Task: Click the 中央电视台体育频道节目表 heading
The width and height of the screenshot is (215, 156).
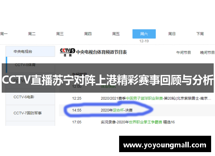Action: (101, 52)
